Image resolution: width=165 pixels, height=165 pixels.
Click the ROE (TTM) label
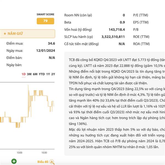[x=142, y=37]
